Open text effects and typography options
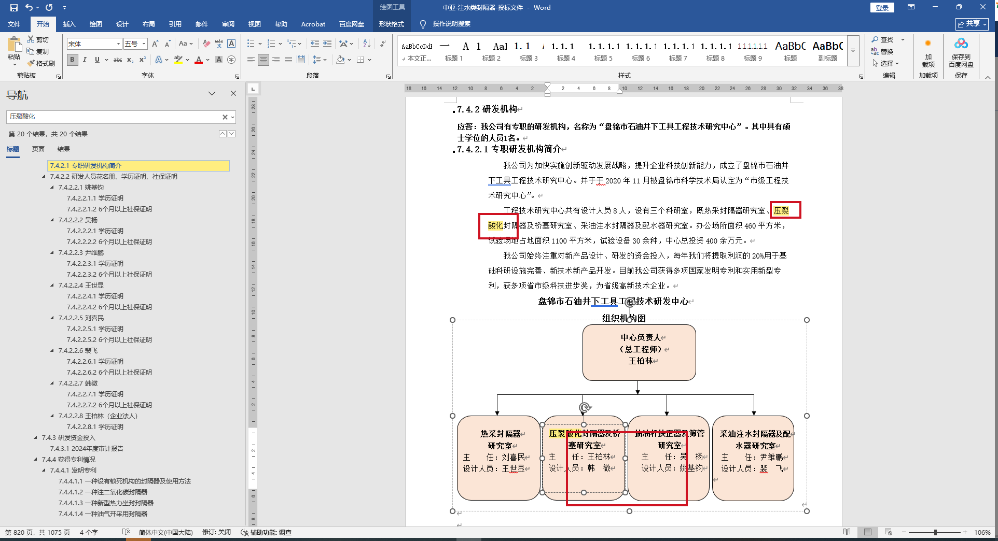The height and width of the screenshot is (541, 998). point(159,60)
